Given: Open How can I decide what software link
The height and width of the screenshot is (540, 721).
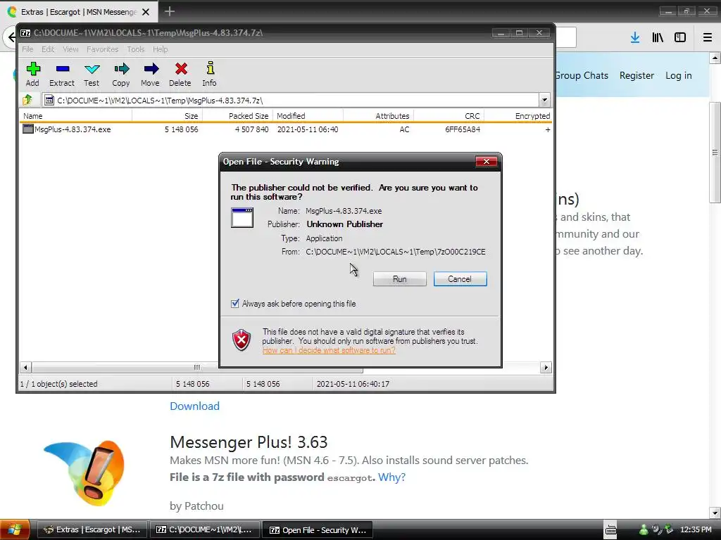Looking at the screenshot, I should pos(329,350).
